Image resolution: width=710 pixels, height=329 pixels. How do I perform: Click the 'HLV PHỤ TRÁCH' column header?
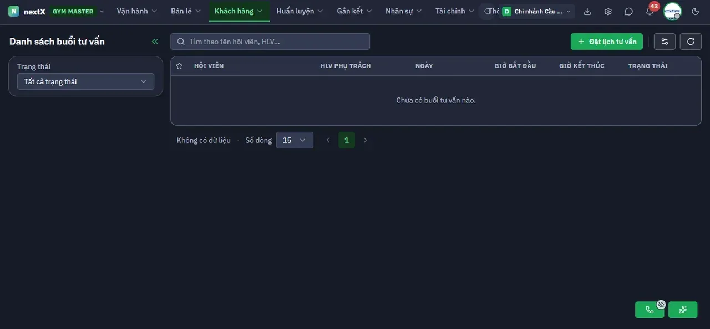tap(346, 66)
